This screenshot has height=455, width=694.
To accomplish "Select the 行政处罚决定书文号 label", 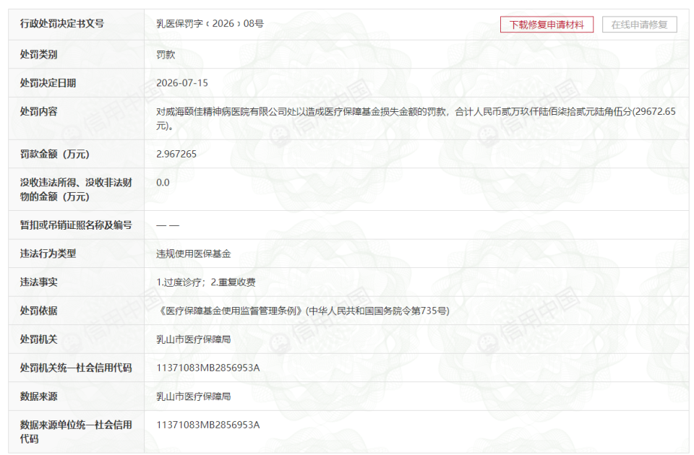I will [x=62, y=23].
